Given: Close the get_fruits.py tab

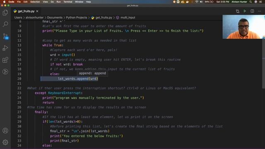Looking at the screenshot, I should [x=37, y=11].
